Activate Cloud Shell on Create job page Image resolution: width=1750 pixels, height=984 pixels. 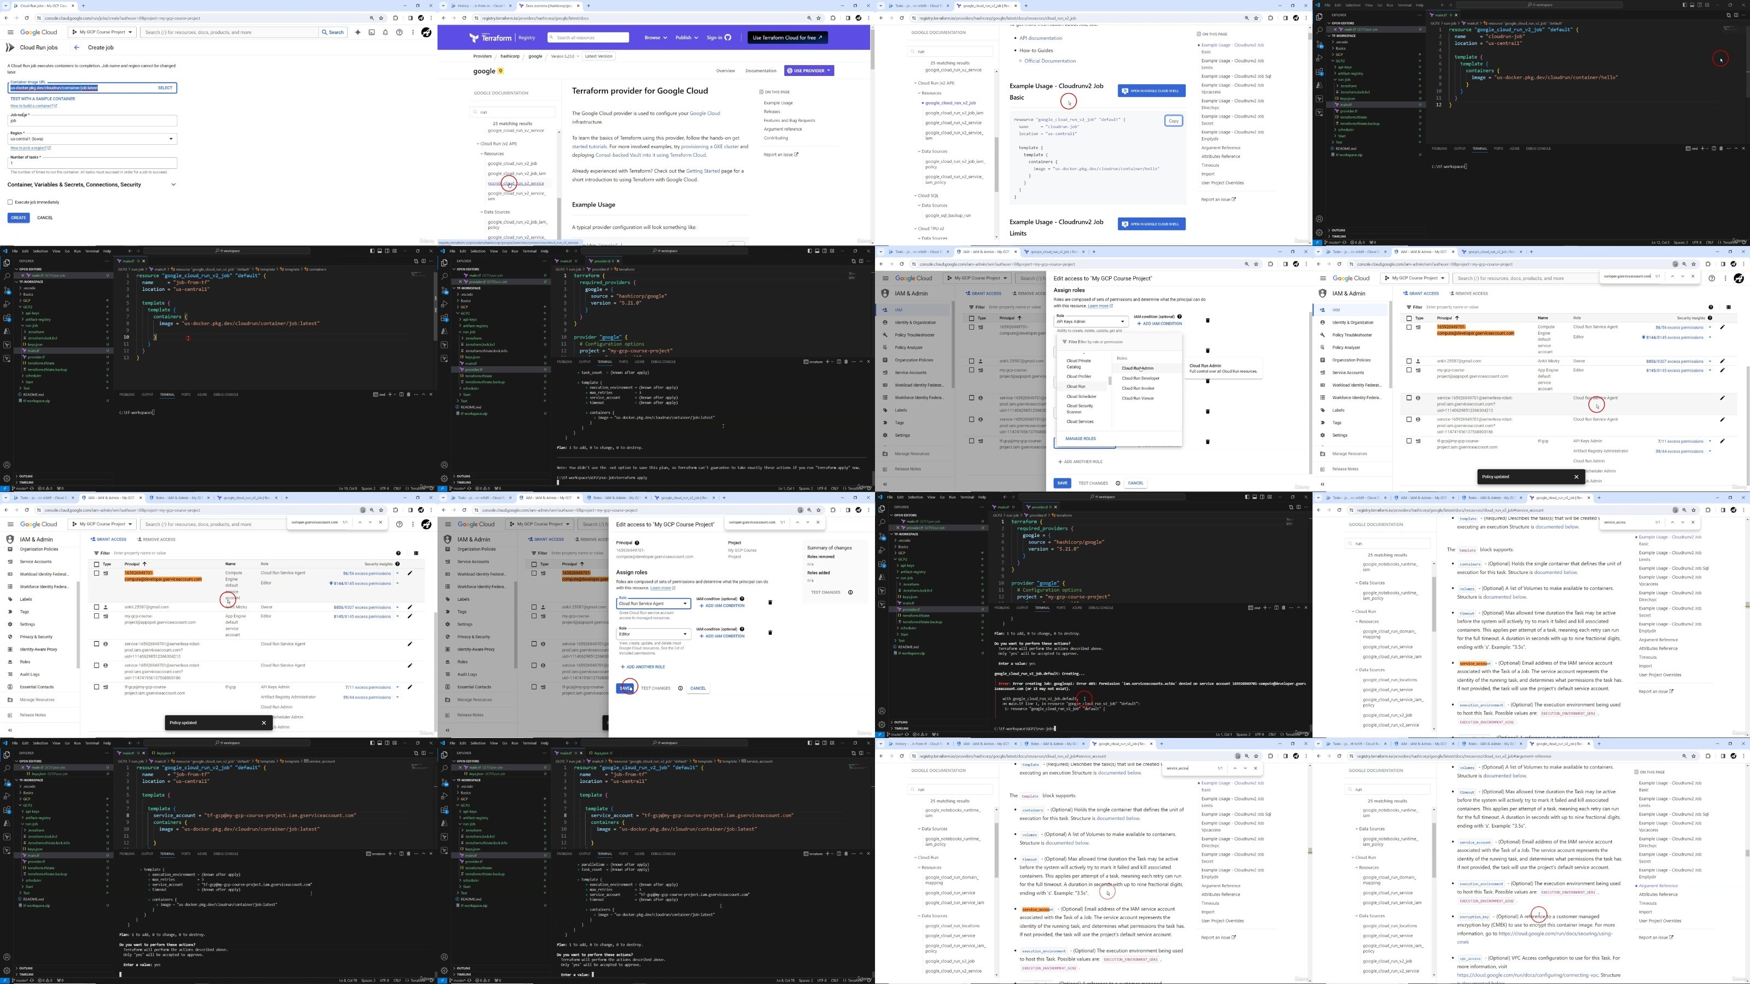tap(372, 32)
